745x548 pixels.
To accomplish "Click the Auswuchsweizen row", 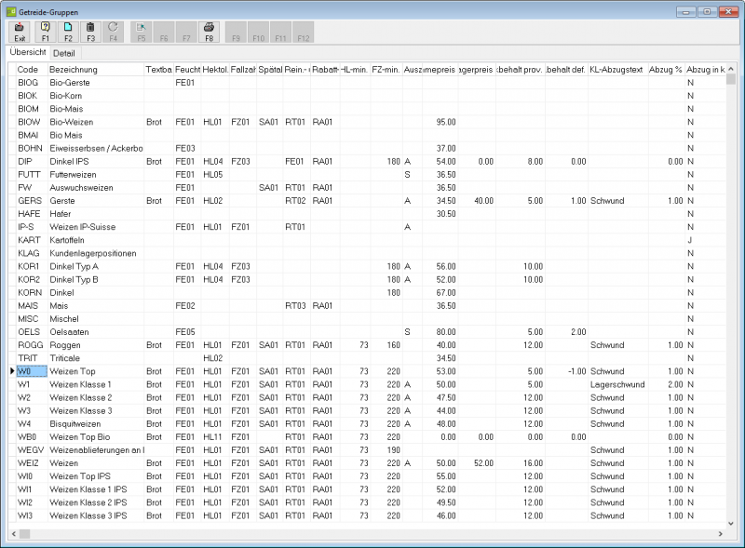I will click(x=367, y=188).
